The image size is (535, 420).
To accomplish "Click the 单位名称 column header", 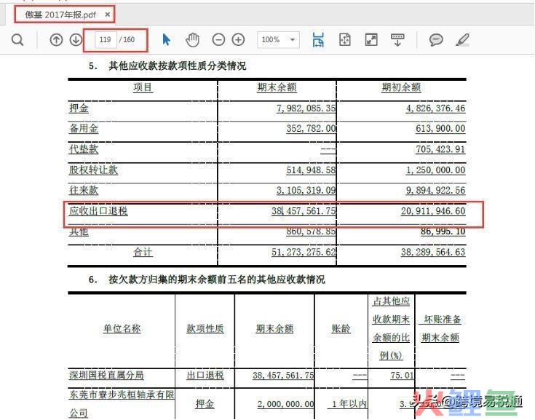I will point(122,328).
